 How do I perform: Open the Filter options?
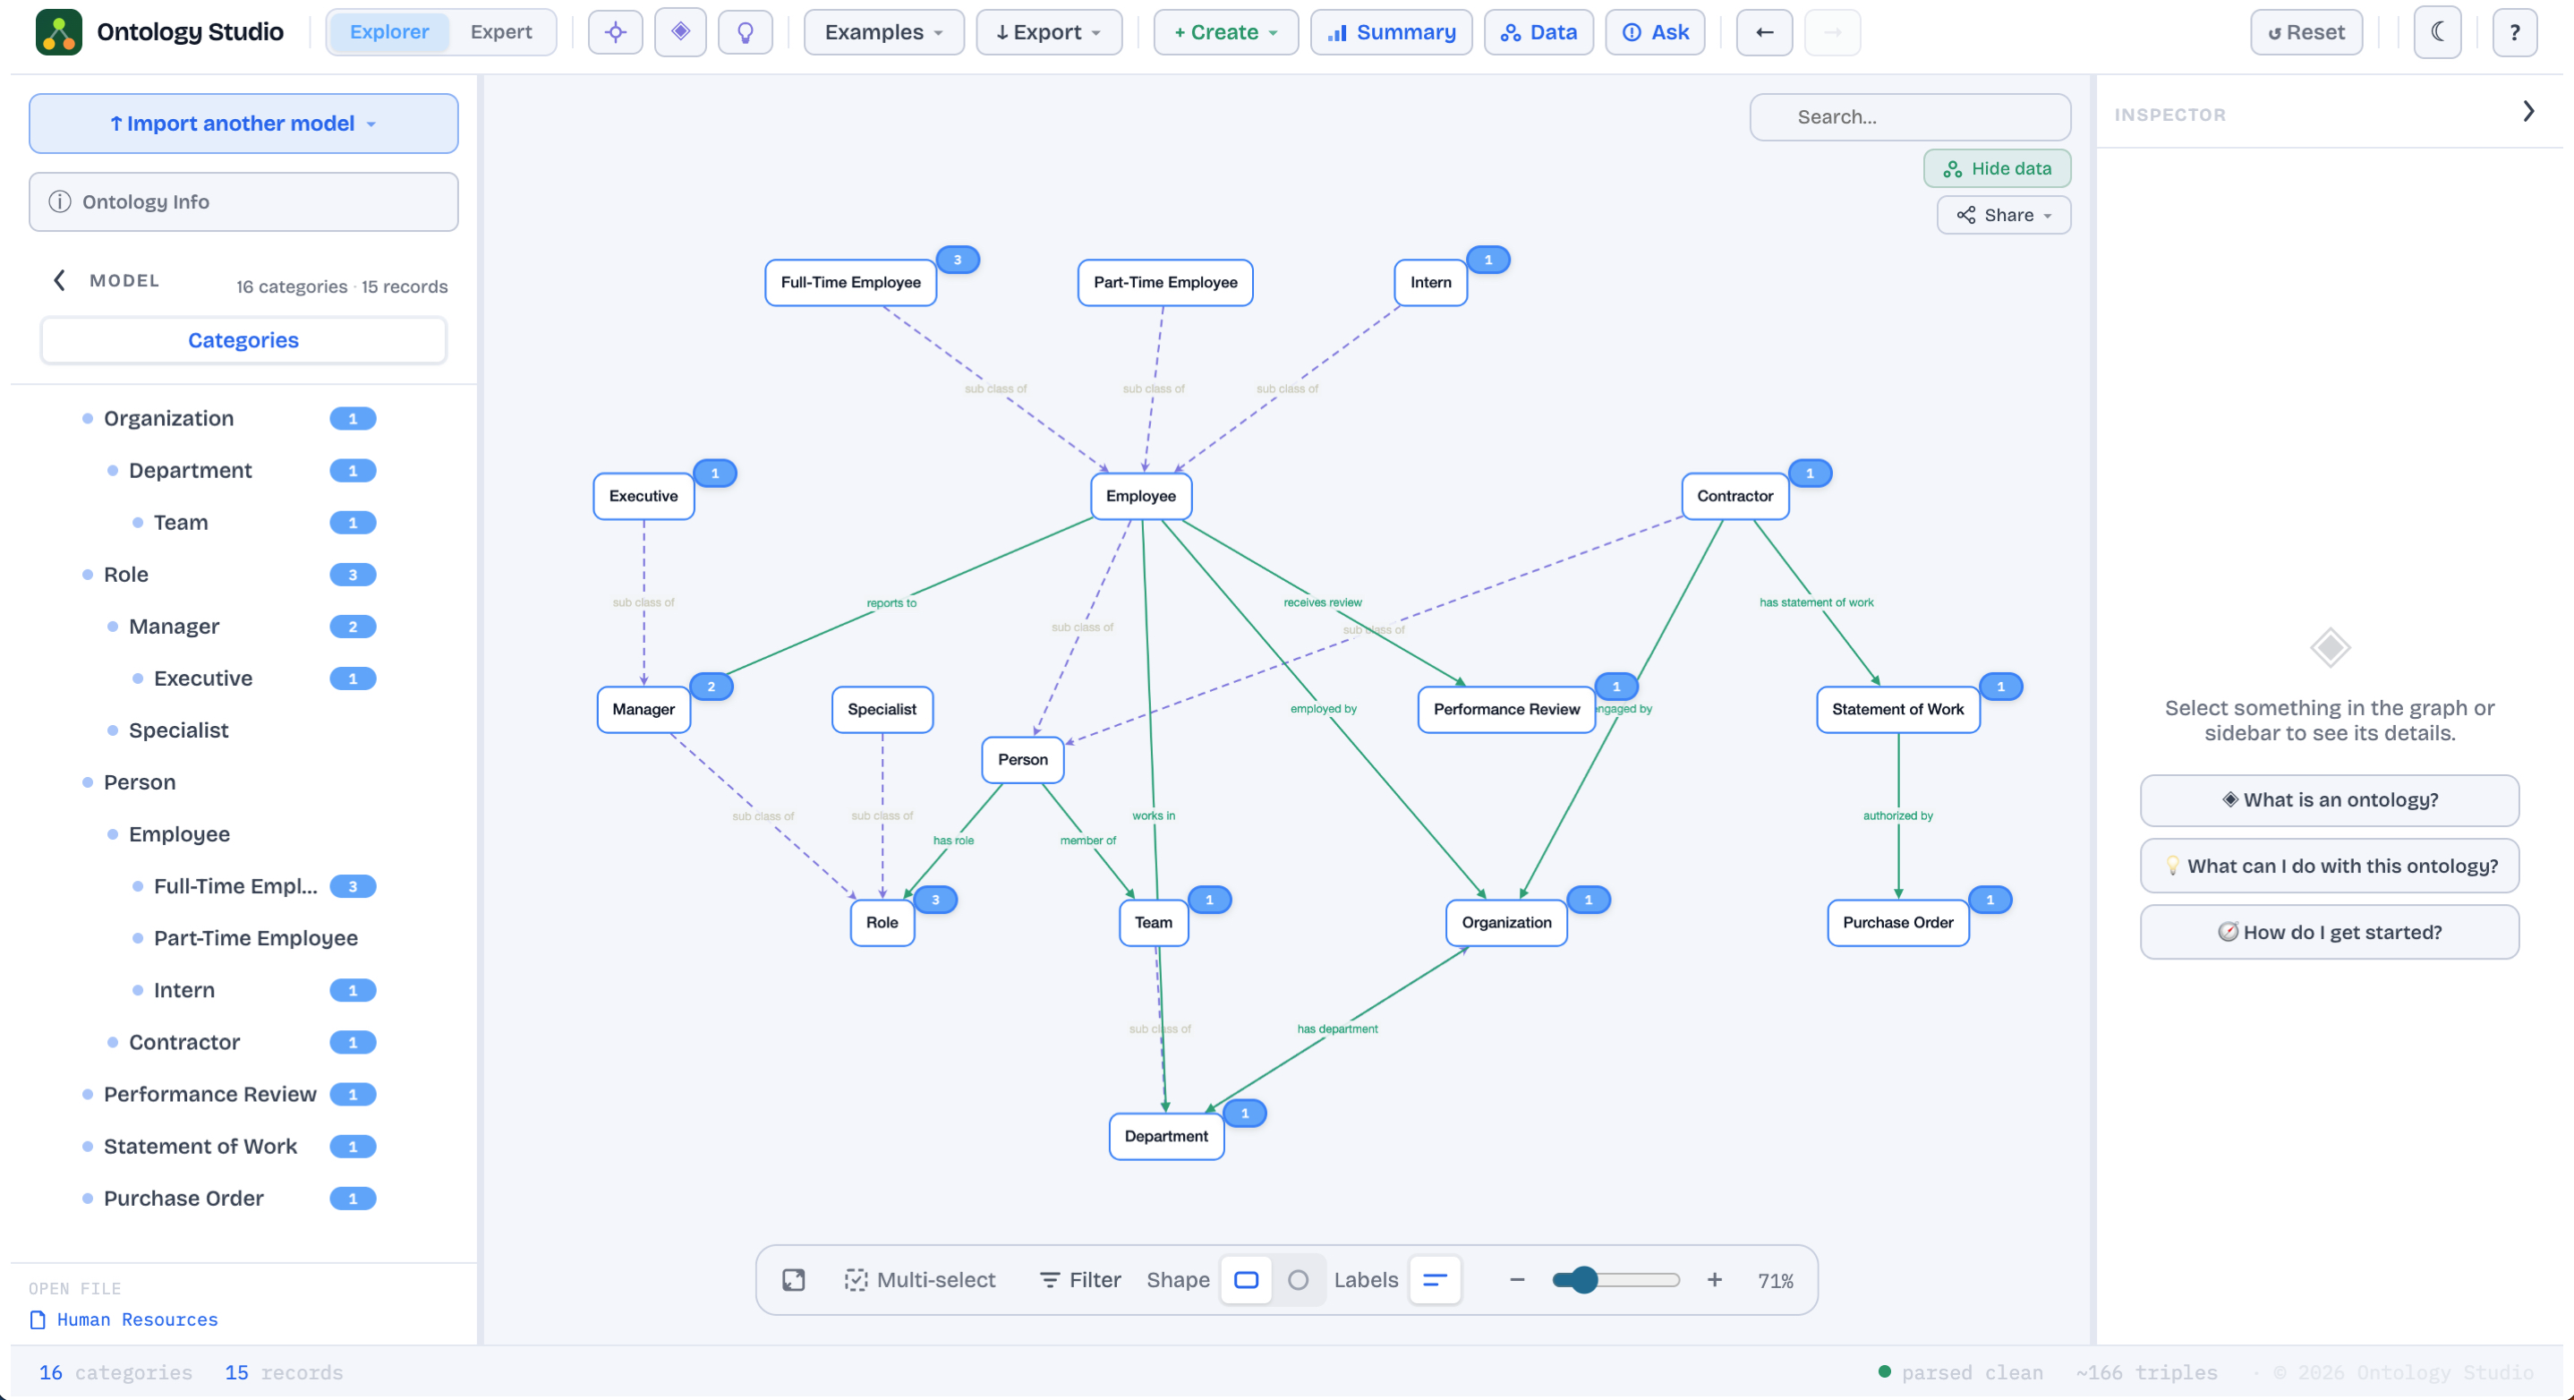click(1079, 1280)
